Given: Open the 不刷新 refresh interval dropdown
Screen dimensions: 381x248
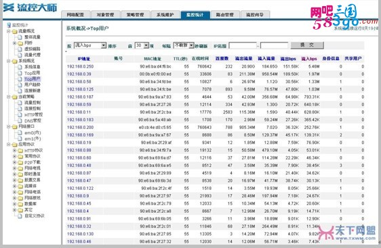Looking at the screenshot, I should click(184, 45).
